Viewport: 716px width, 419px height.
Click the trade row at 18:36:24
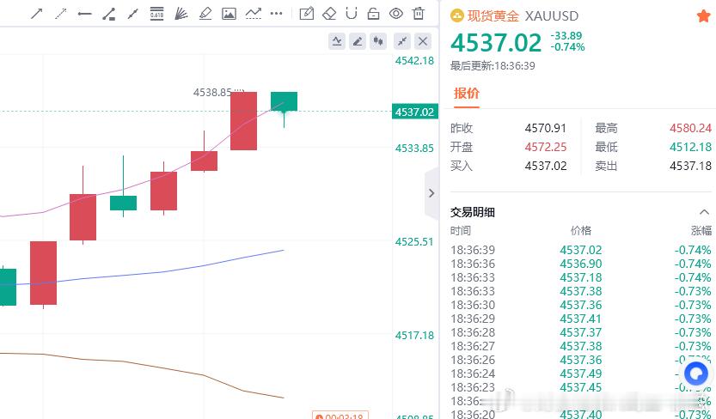pyautogui.click(x=580, y=373)
